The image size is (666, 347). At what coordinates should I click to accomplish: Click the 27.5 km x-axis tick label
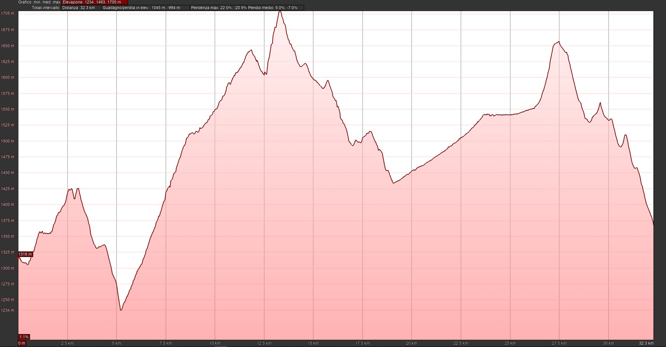click(559, 343)
